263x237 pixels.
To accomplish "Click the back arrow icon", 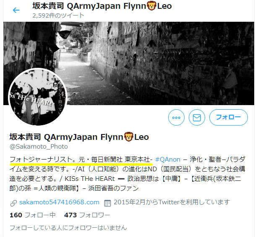I will pos(16,10).
